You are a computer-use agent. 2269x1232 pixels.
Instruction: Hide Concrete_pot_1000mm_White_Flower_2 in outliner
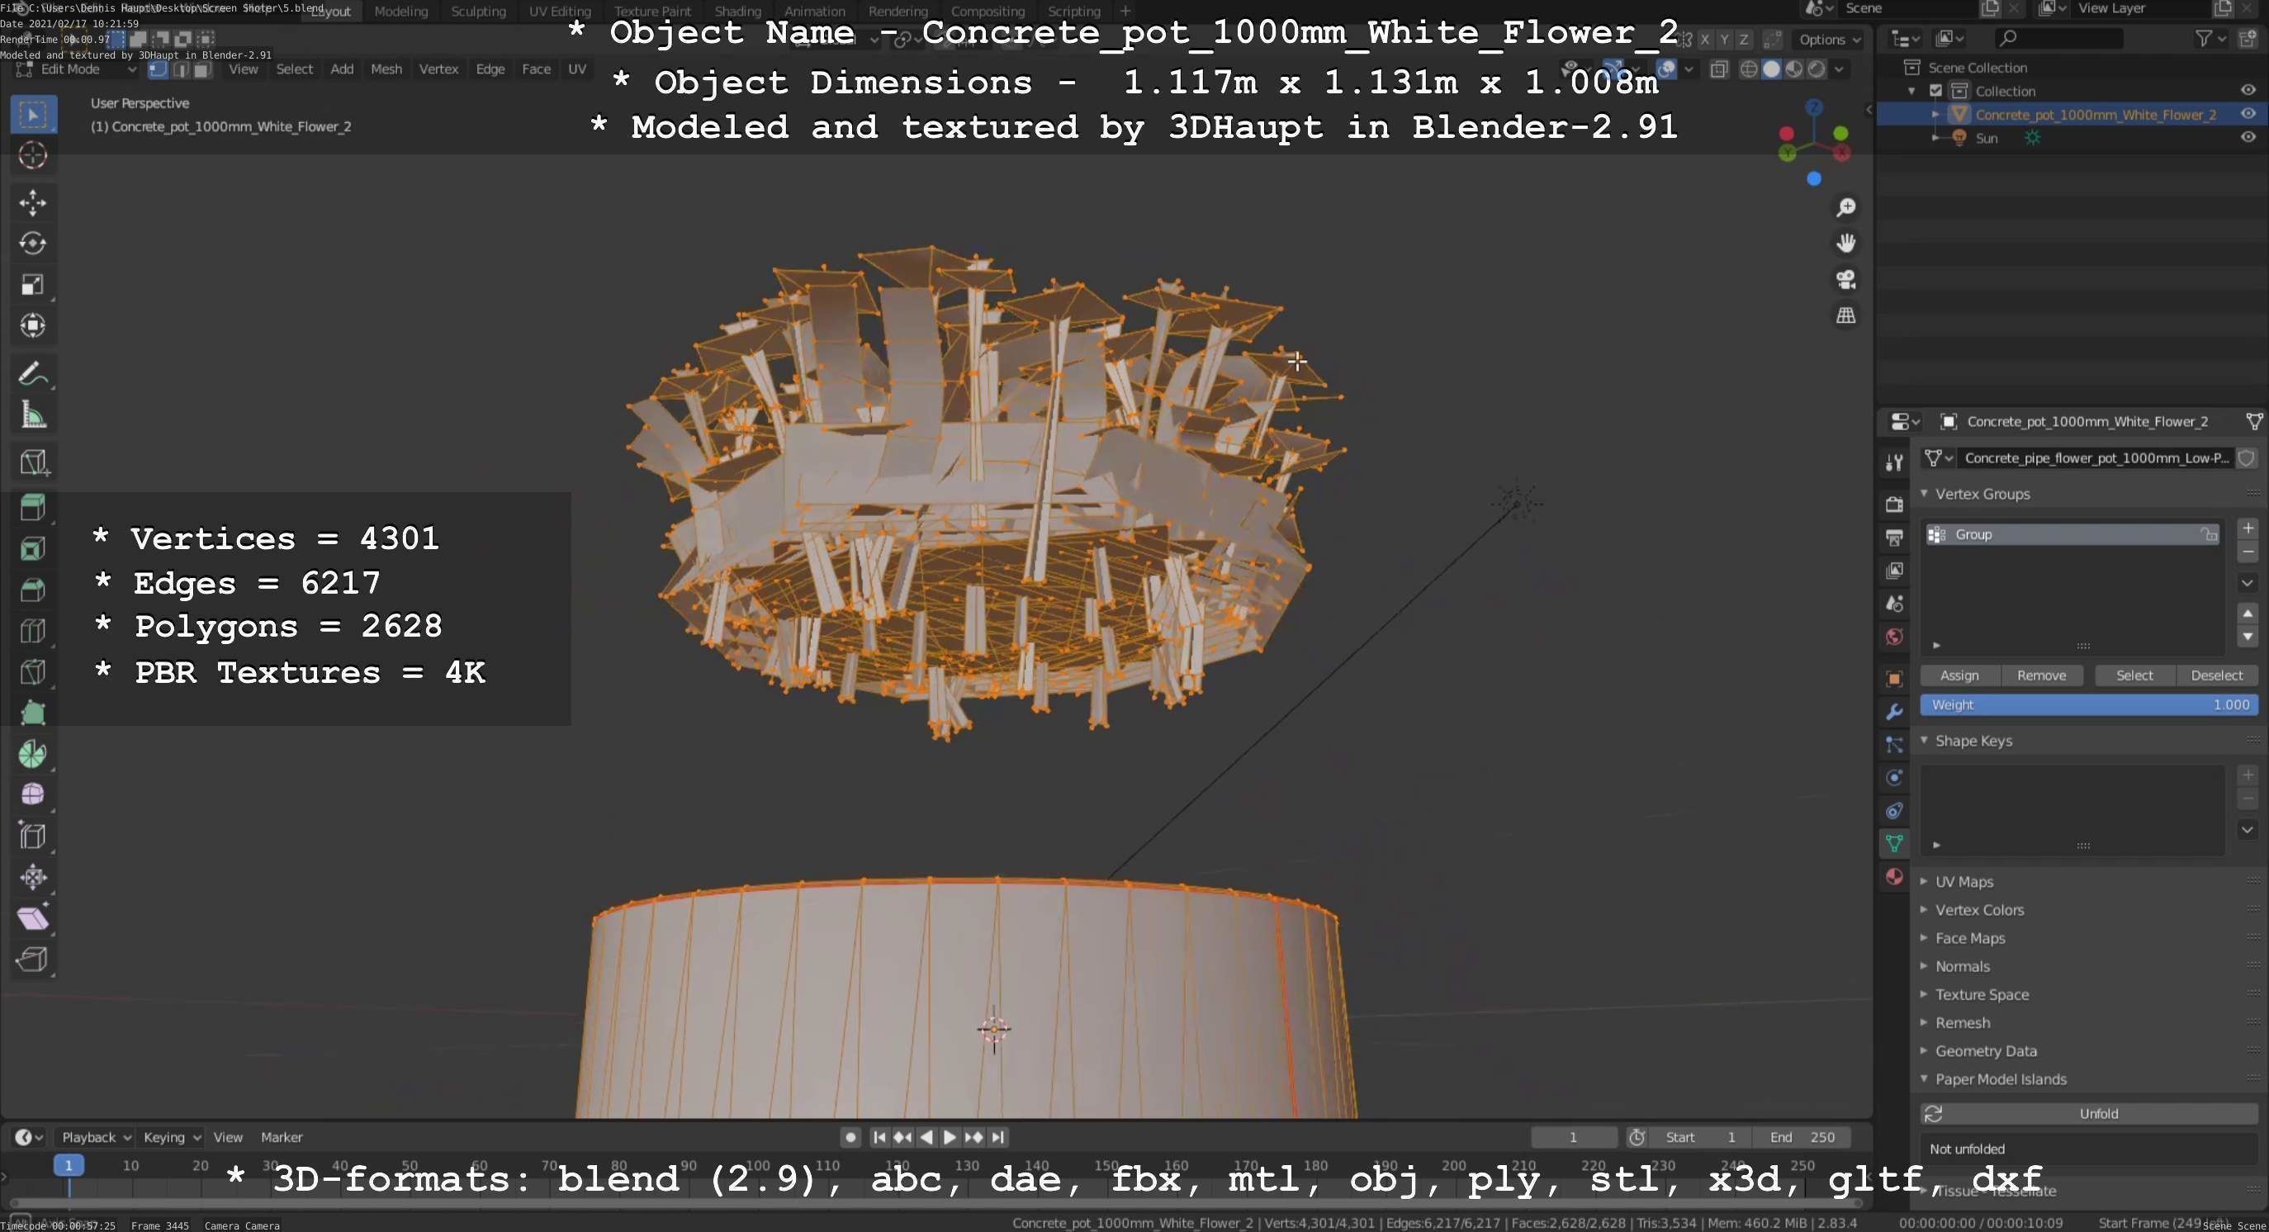pyautogui.click(x=2247, y=114)
